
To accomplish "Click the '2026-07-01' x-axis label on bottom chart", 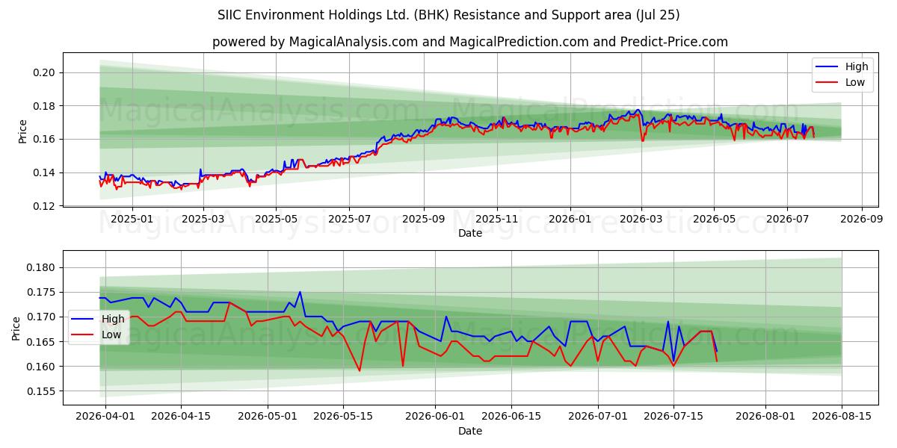I will pyautogui.click(x=598, y=417).
